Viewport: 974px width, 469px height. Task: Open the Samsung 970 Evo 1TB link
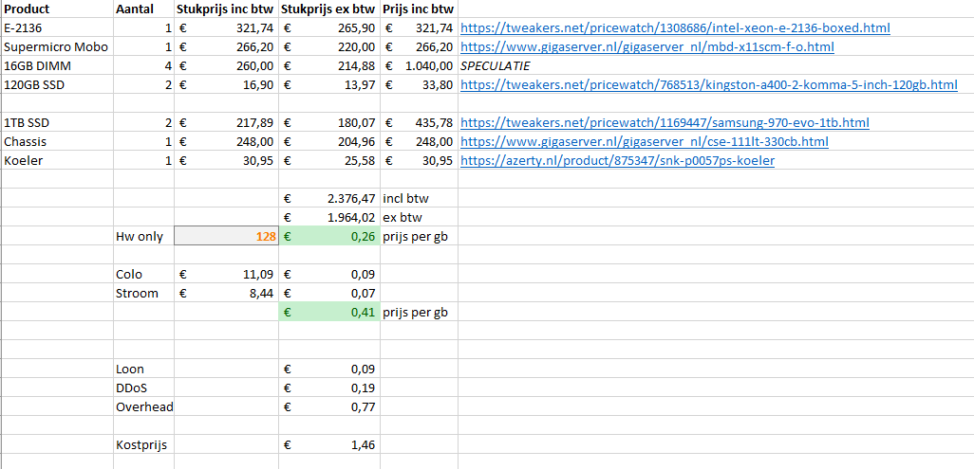click(665, 123)
